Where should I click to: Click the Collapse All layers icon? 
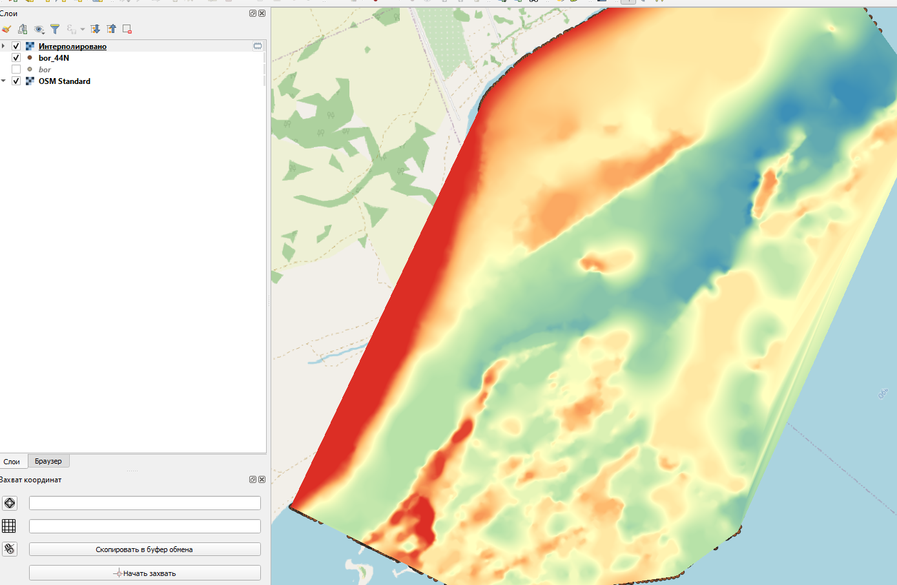[x=111, y=29]
